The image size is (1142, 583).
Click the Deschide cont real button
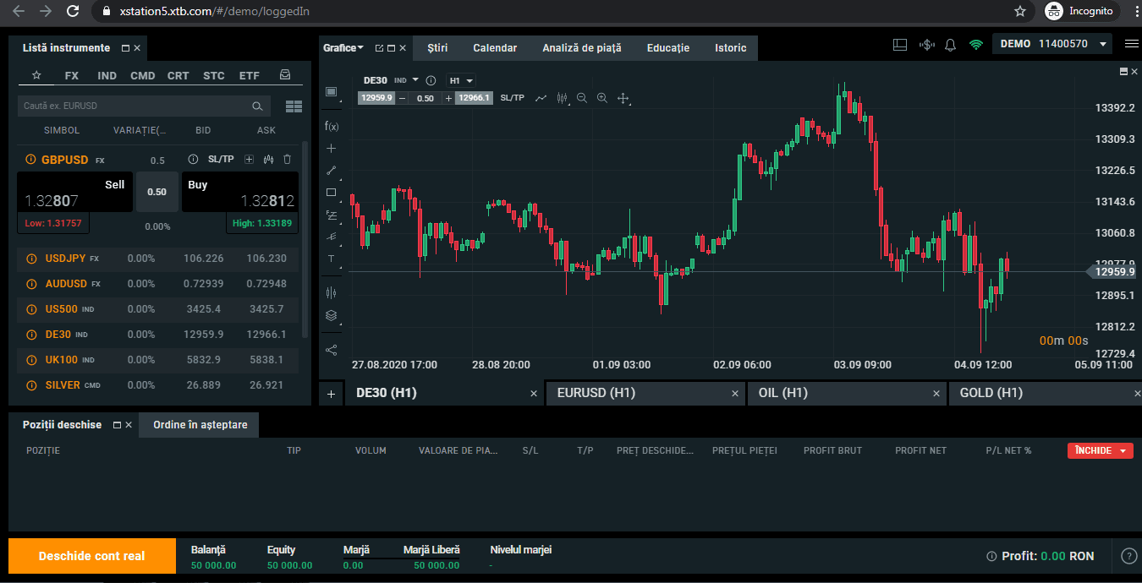point(91,556)
